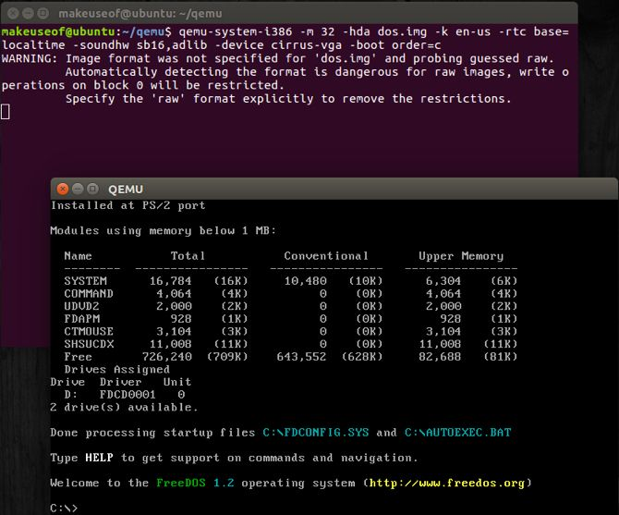Click the 'C:\AUTOEXEC.BAT' path text

tap(457, 433)
